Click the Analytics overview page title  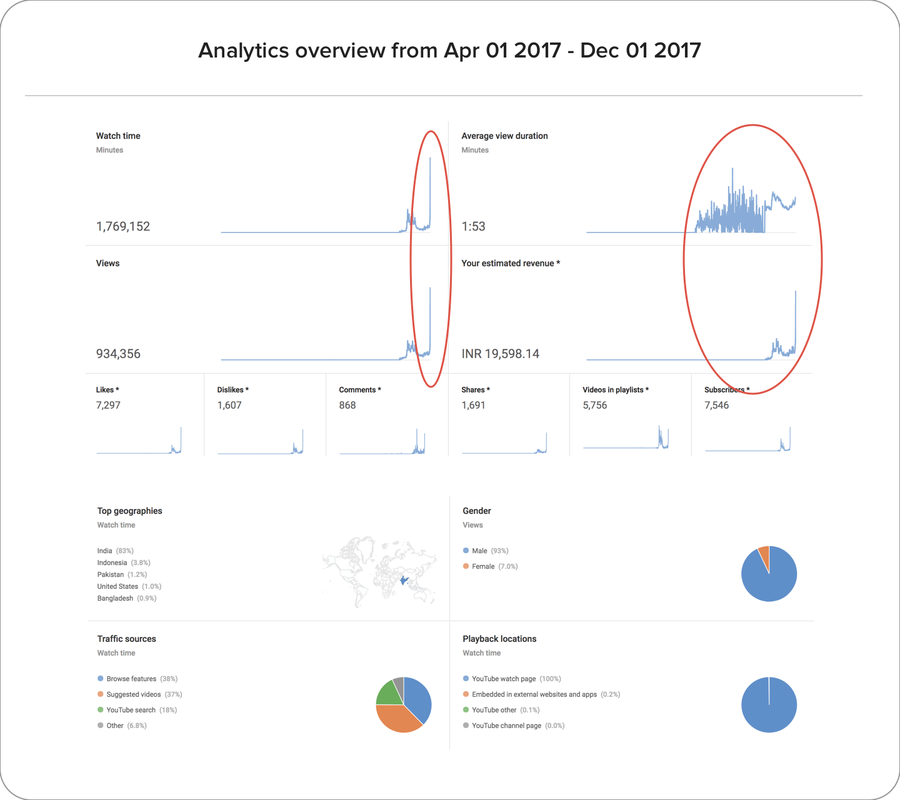(x=449, y=50)
